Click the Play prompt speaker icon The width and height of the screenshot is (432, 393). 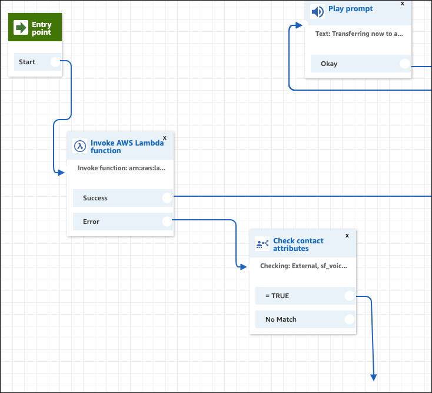317,12
